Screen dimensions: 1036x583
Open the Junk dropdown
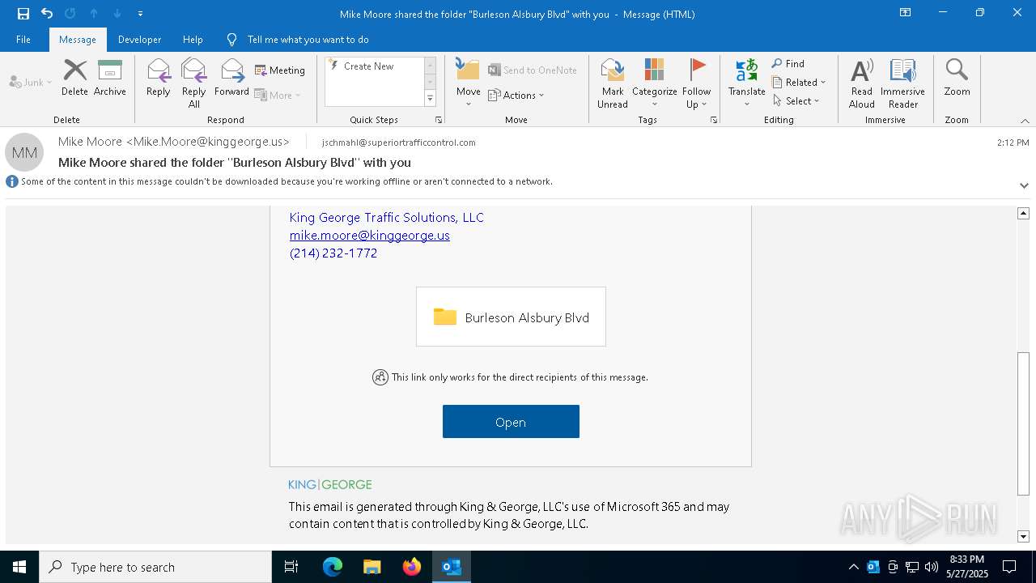click(31, 82)
